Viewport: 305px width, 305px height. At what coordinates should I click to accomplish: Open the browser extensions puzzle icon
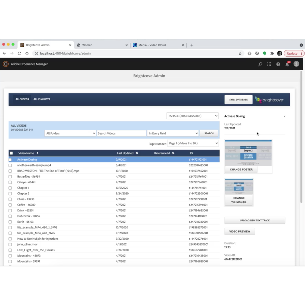tap(272, 53)
